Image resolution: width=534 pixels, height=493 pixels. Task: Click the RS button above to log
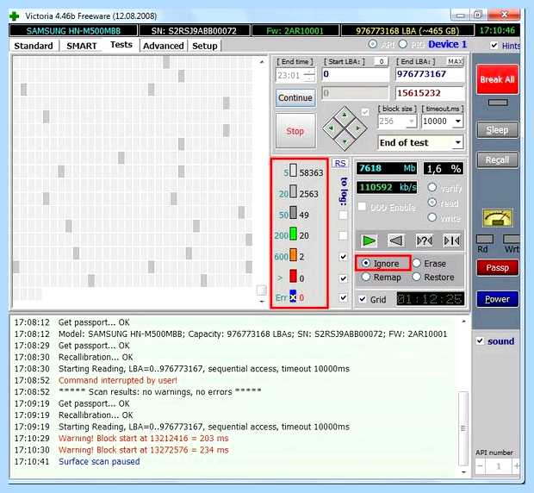(340, 163)
